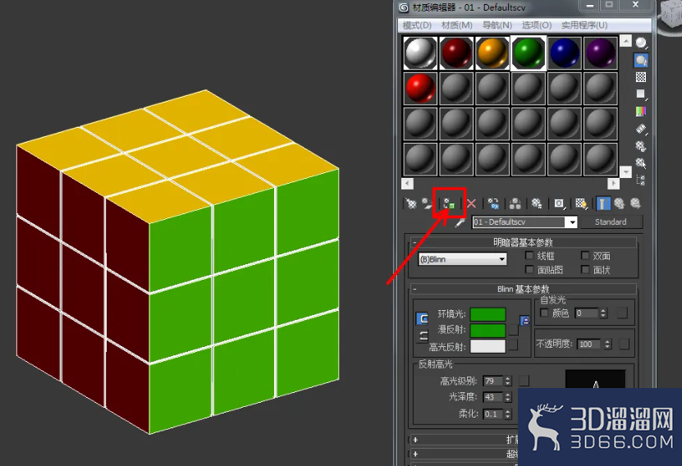This screenshot has height=466, width=682.
Task: Enable the 面状 faceted checkbox
Action: [x=585, y=270]
